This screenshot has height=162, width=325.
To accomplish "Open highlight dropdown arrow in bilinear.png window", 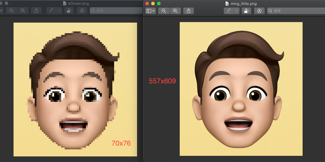I will coord(59,11).
